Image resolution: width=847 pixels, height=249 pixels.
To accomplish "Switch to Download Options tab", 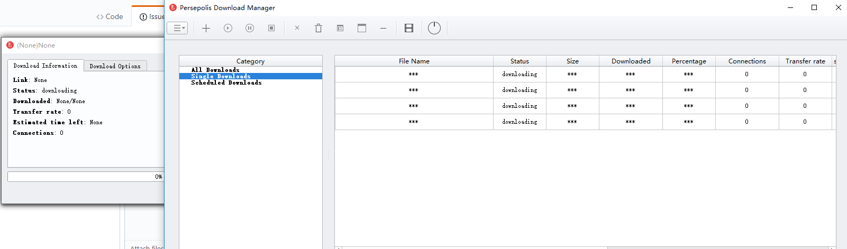I will coord(115,66).
